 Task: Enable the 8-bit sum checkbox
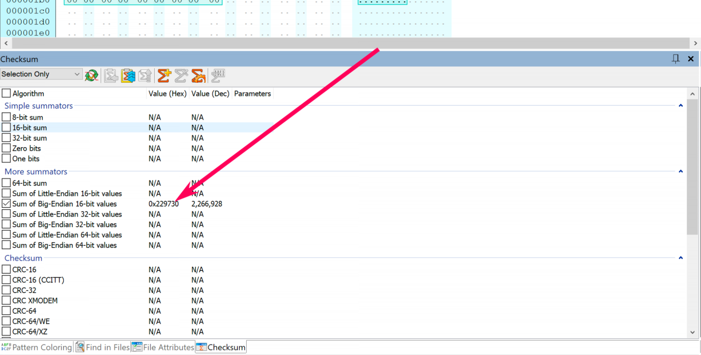6,117
